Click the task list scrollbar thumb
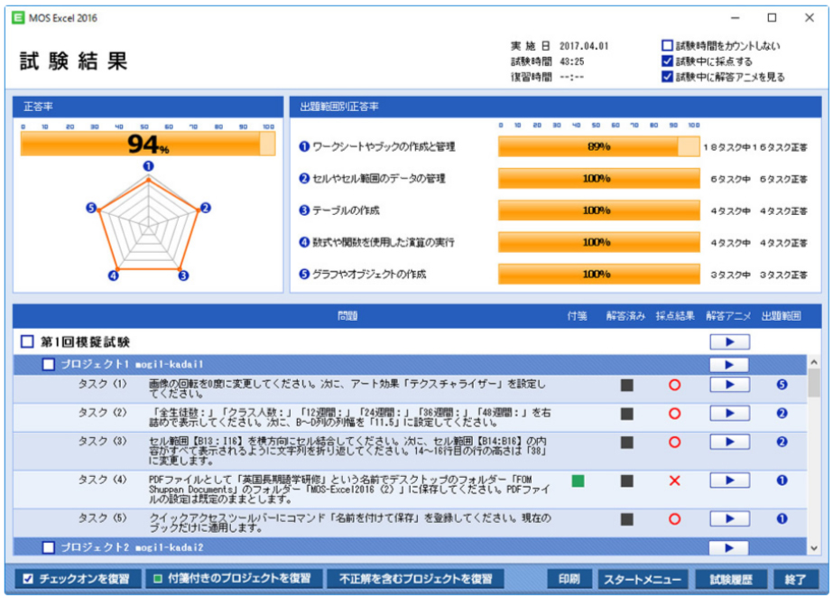The image size is (833, 598). point(813,383)
